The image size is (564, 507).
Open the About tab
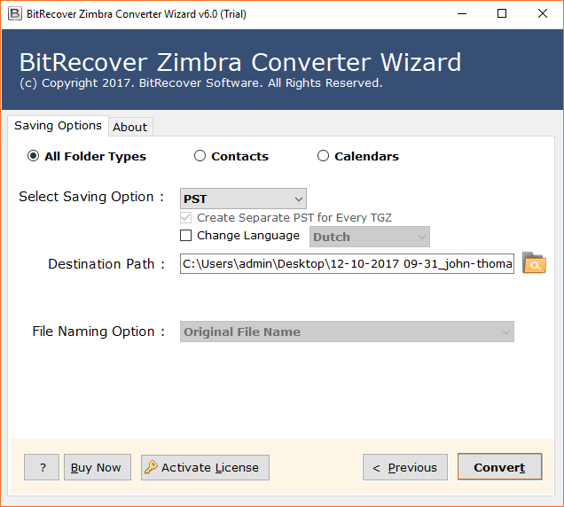(x=130, y=127)
